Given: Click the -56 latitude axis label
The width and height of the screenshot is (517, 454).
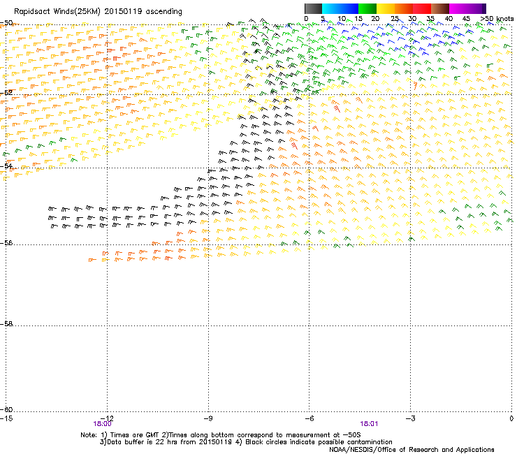Looking at the screenshot, I should [6, 242].
